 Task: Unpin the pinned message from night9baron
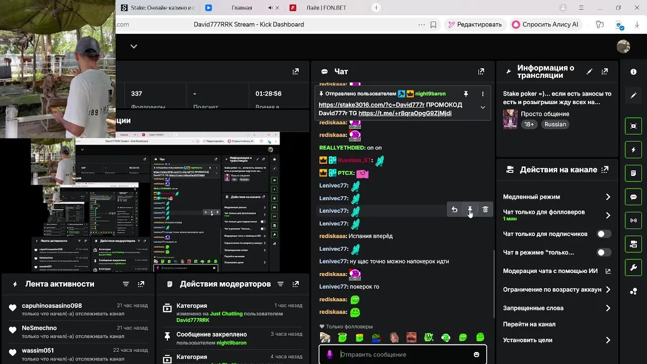466,94
